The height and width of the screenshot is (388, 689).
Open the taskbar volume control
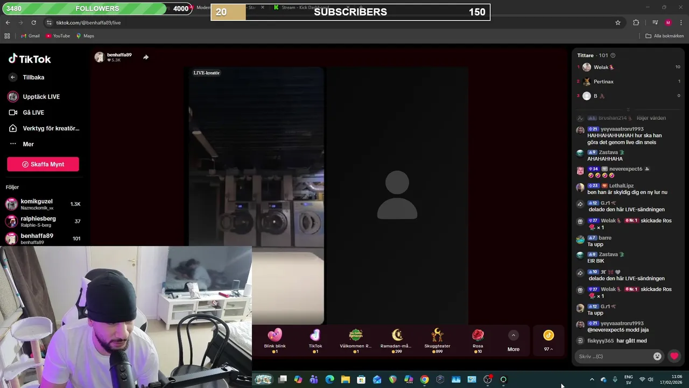click(x=650, y=379)
